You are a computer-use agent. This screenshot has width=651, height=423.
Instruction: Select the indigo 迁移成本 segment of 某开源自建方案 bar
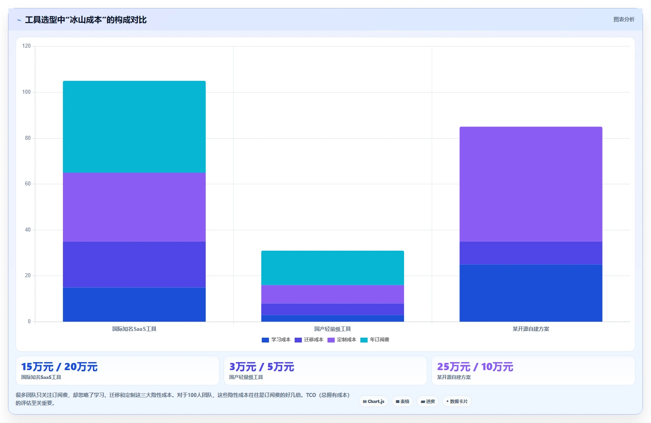tap(531, 253)
